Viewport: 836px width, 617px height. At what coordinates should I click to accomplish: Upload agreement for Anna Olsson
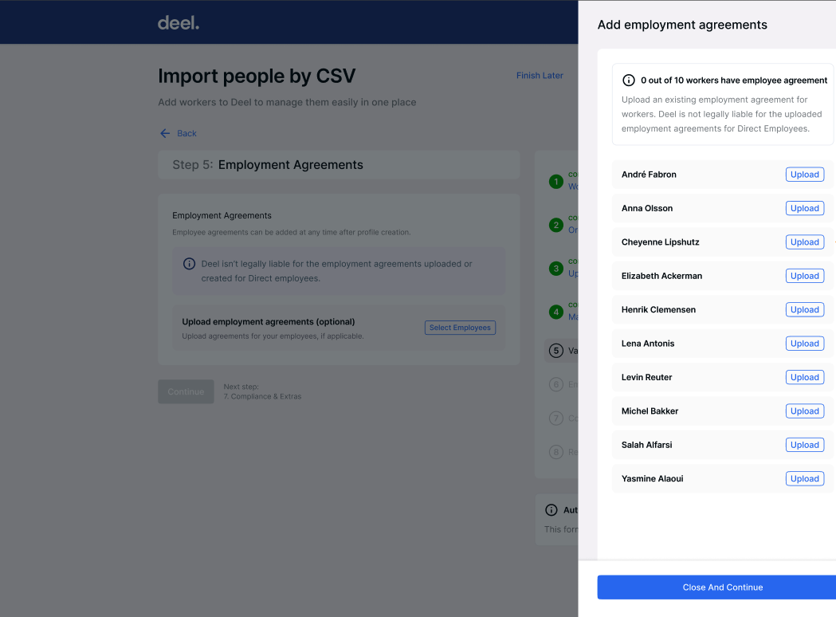(x=804, y=208)
